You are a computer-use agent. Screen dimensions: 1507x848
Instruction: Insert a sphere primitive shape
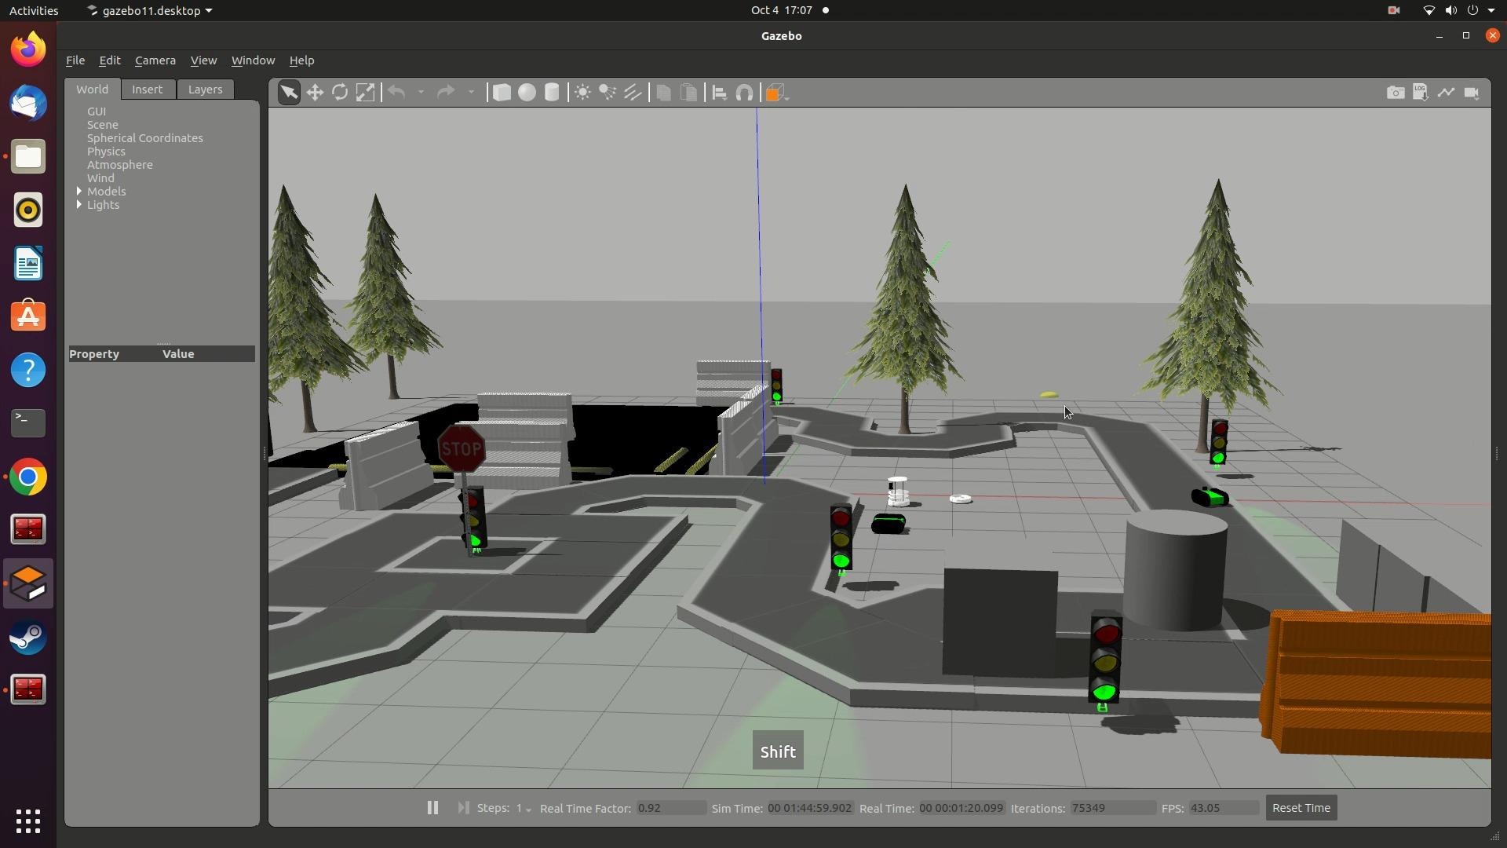click(x=527, y=93)
